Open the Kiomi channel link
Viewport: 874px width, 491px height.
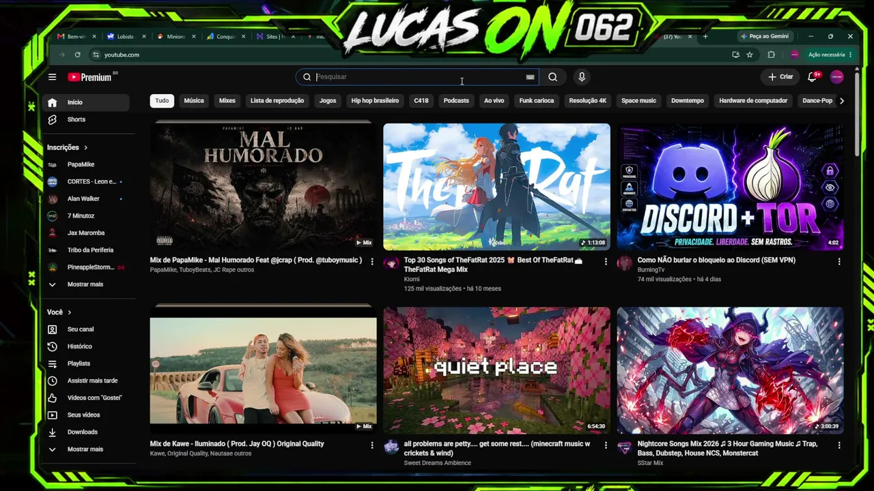pos(412,279)
